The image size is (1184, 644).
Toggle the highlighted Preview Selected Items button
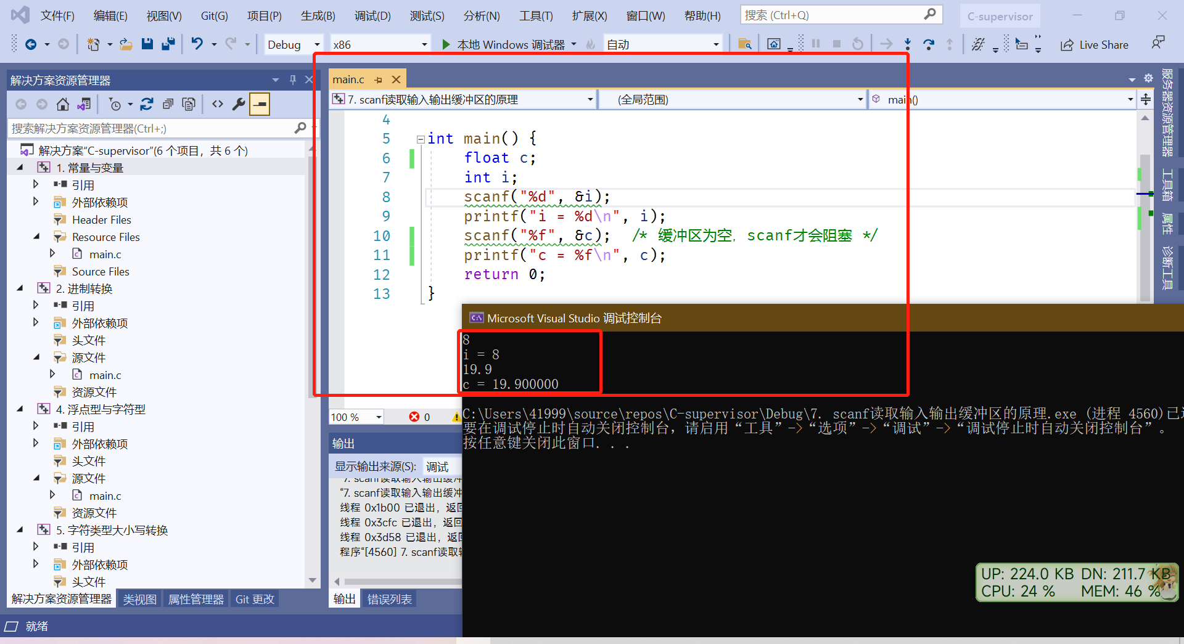click(x=260, y=104)
